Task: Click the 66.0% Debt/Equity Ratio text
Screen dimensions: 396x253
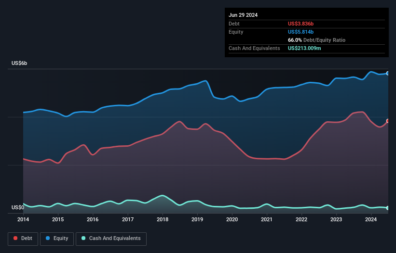Action: (x=316, y=40)
